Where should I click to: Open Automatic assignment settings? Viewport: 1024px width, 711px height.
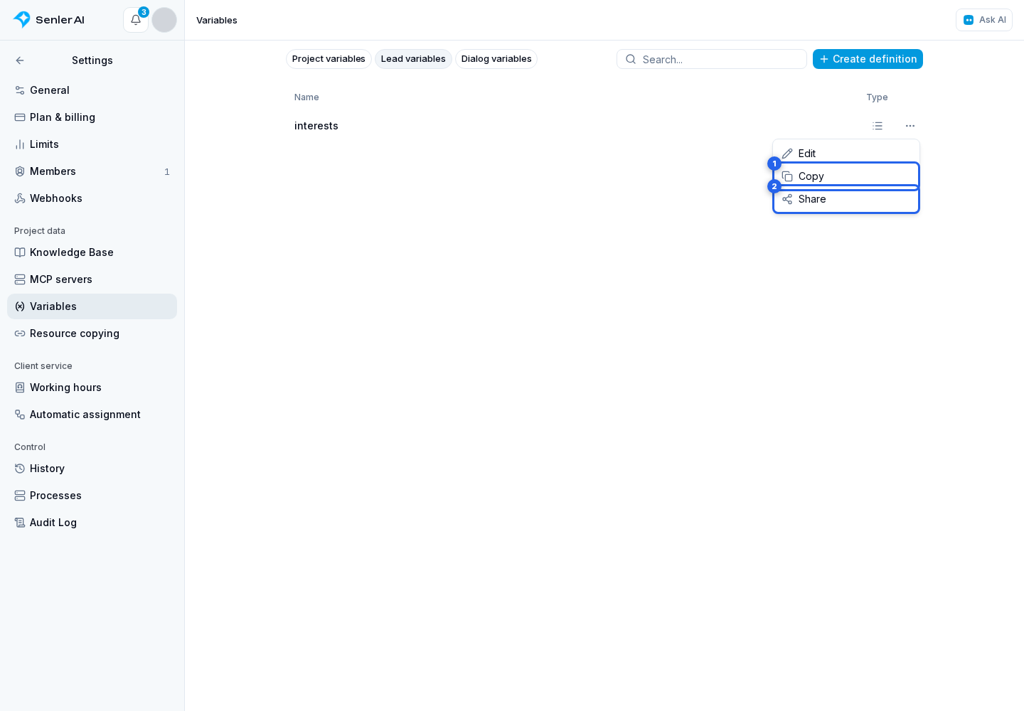92,415
